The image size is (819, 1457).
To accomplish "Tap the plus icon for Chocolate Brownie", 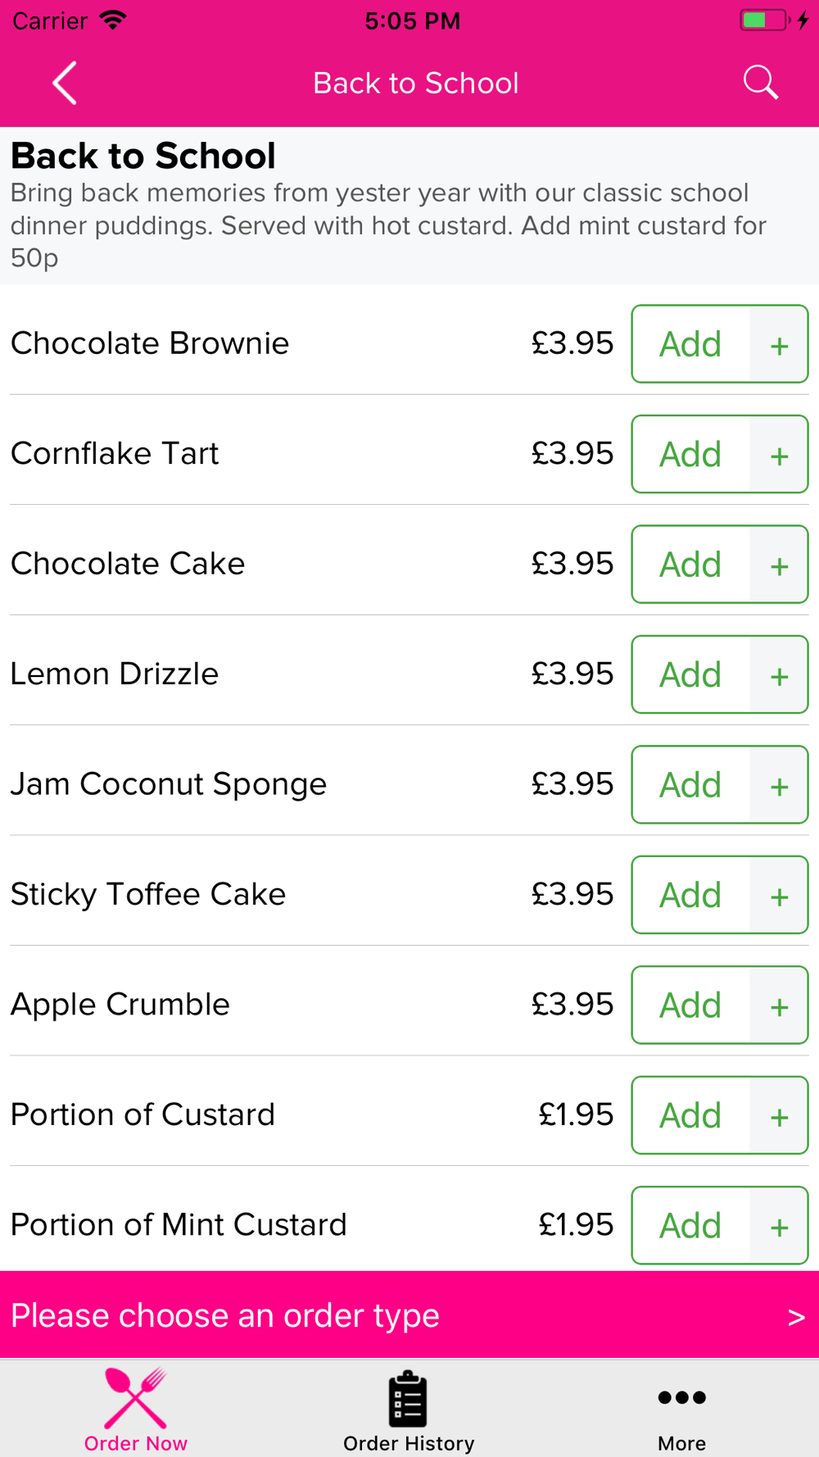I will [779, 344].
